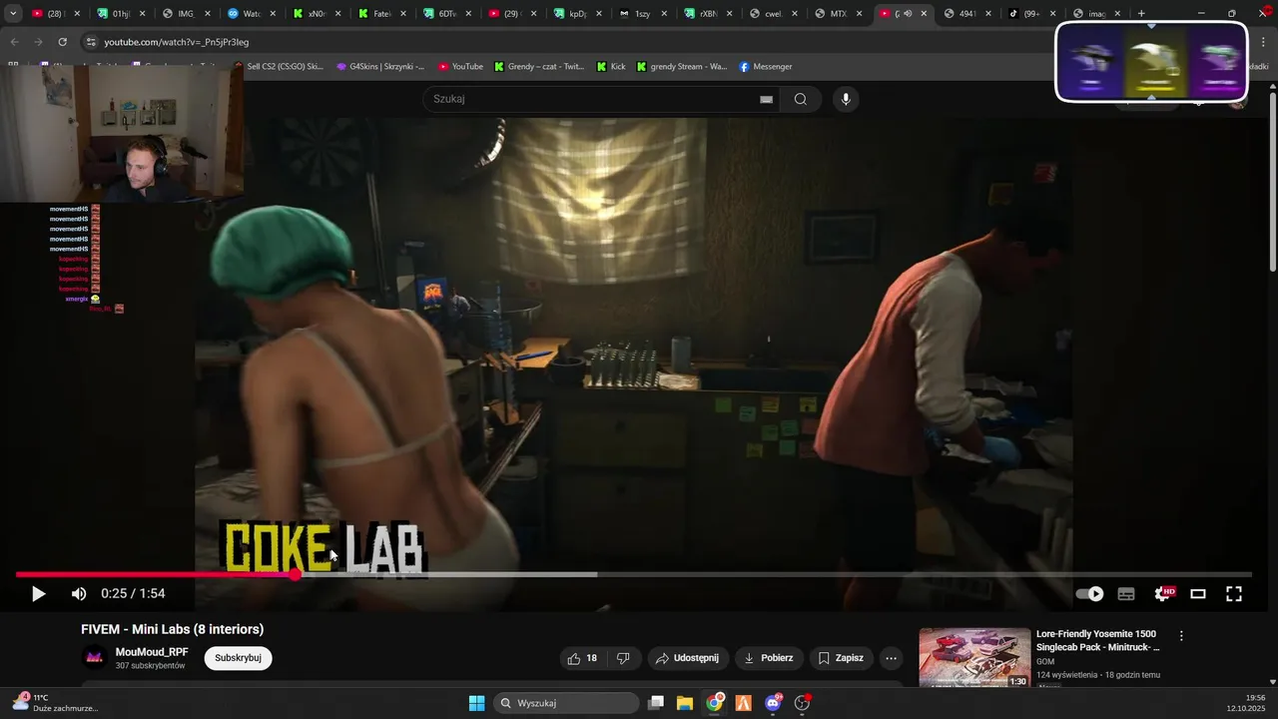Toggle the autoplay switch
1278x719 pixels.
[x=1089, y=594]
